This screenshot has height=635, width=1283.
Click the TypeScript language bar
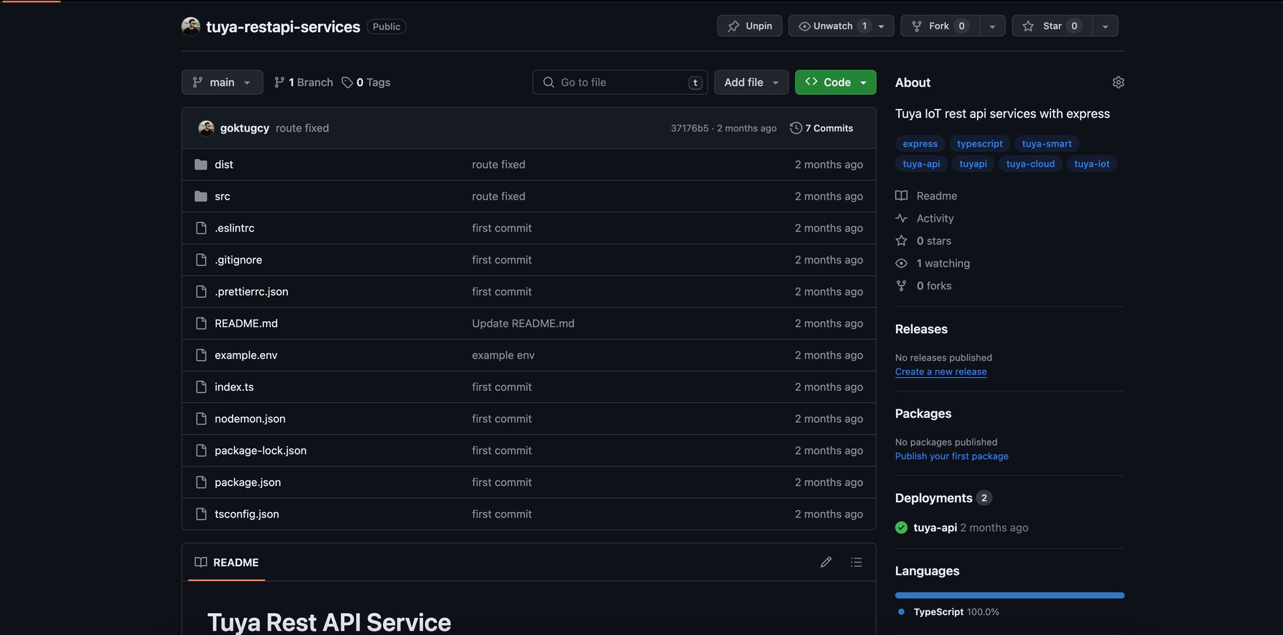click(1009, 595)
